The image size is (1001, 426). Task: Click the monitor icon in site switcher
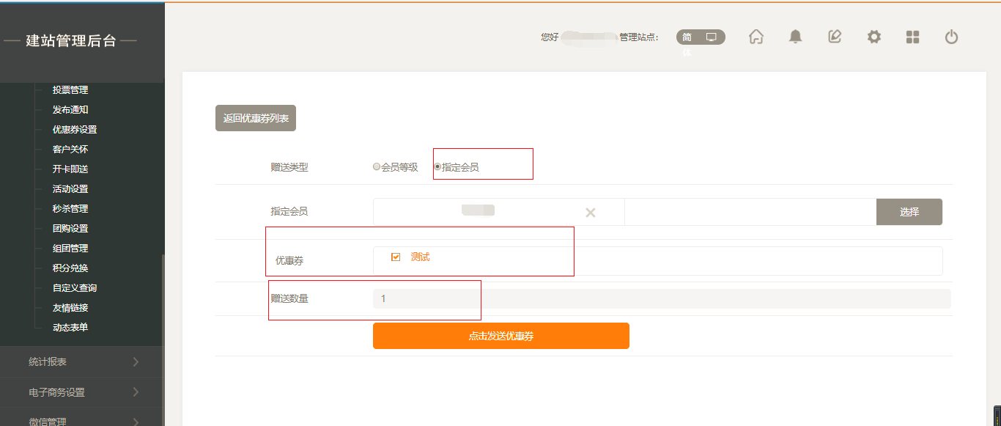coord(711,37)
